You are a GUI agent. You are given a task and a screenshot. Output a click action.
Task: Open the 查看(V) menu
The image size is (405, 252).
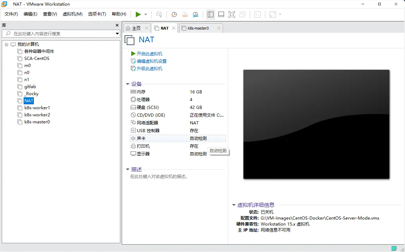[50, 14]
